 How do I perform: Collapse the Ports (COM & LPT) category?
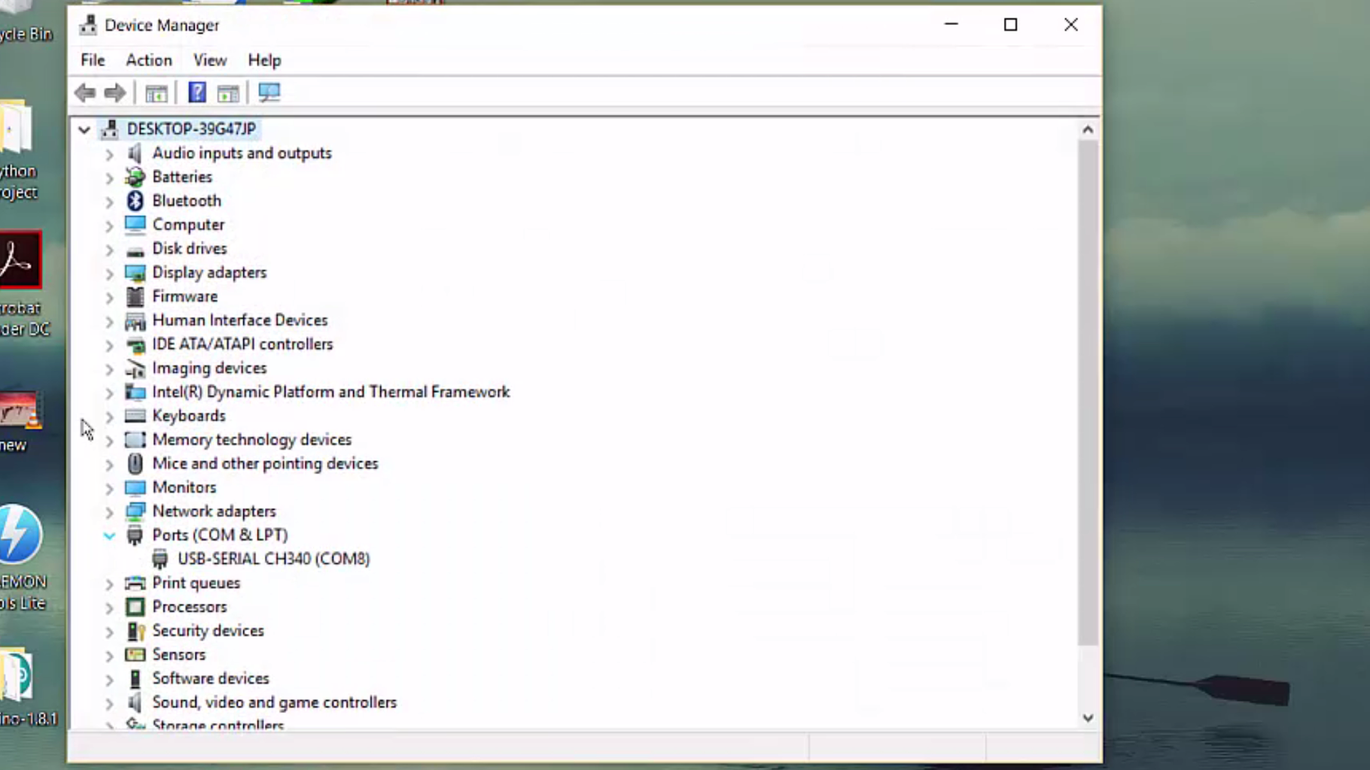pyautogui.click(x=109, y=535)
